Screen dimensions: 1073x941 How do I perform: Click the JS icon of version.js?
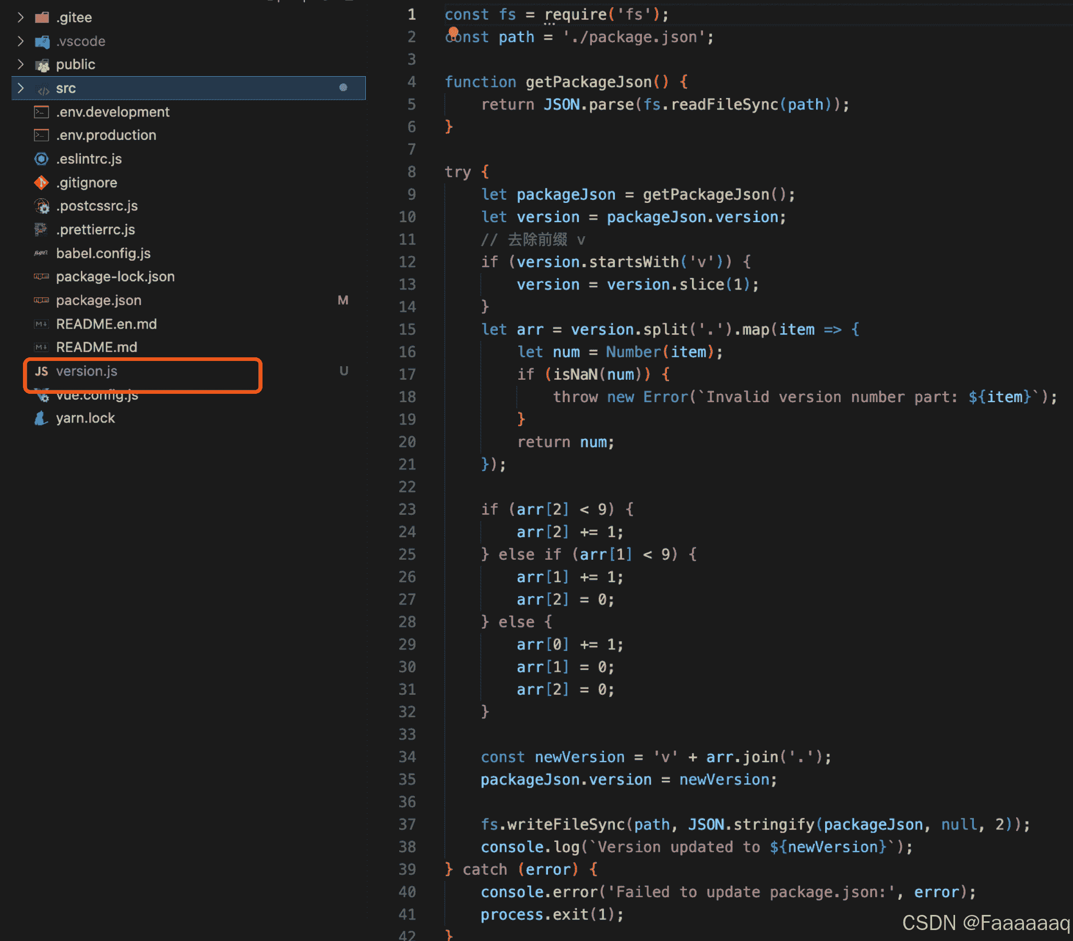coord(41,371)
